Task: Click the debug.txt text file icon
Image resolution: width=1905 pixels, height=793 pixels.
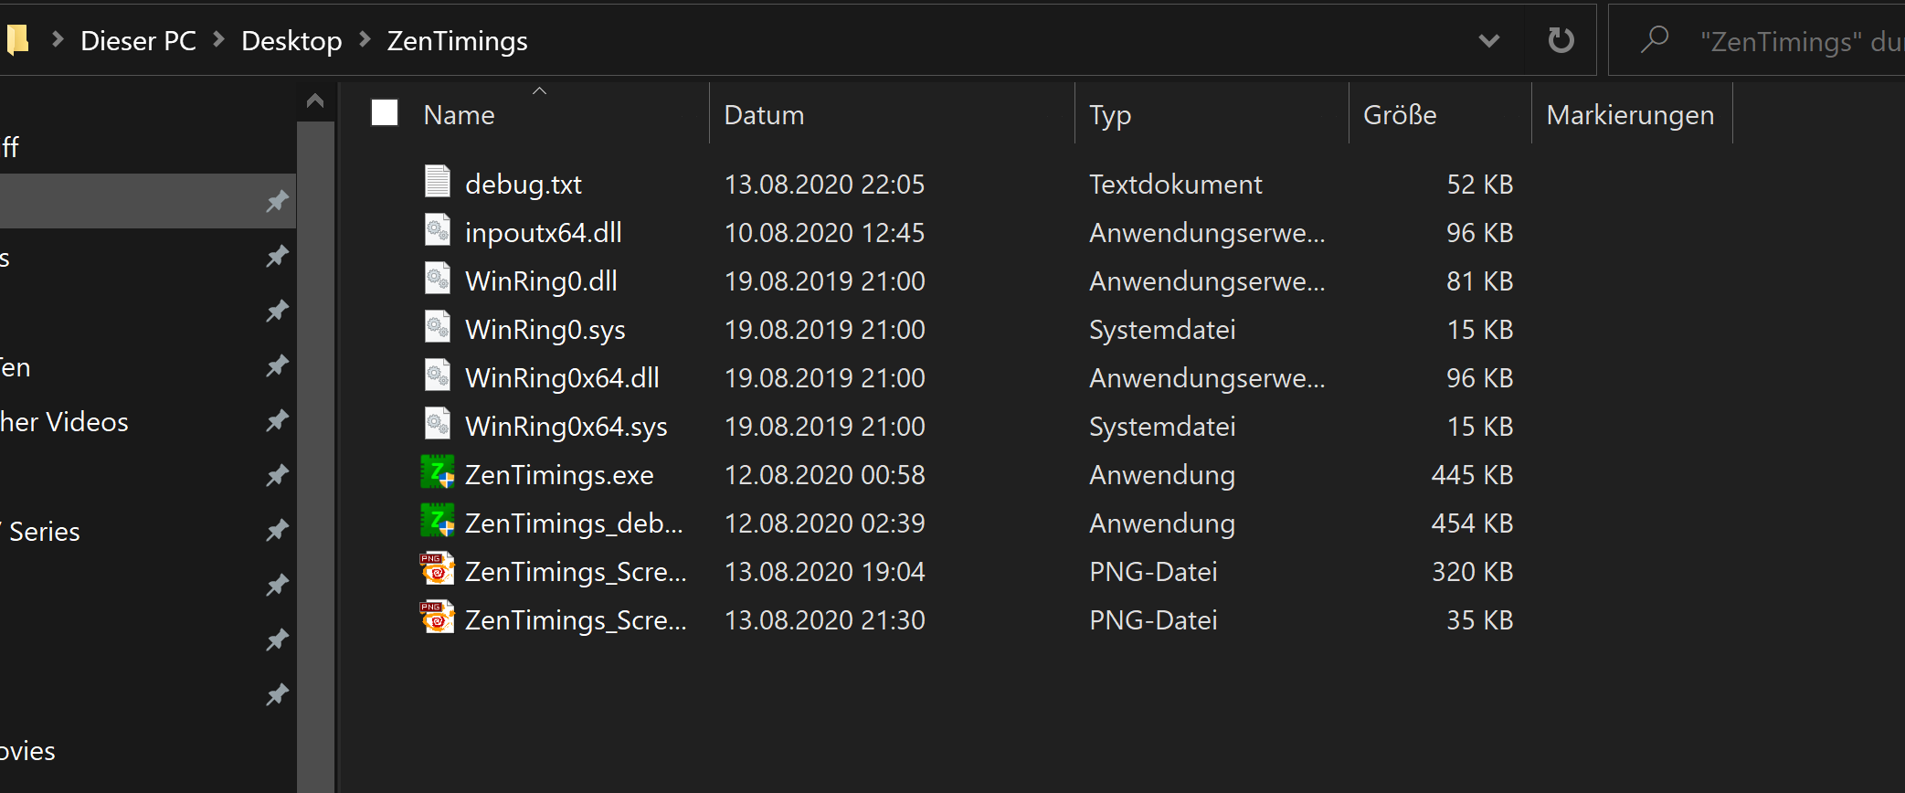Action: pyautogui.click(x=438, y=182)
